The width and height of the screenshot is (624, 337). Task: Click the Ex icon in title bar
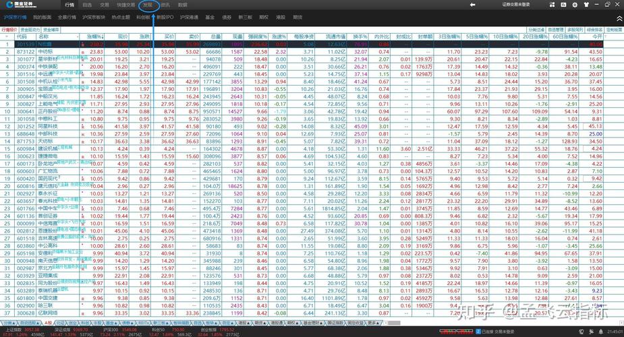[563, 5]
